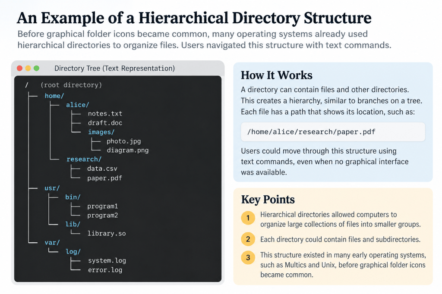This screenshot has height=294, width=442.
Task: Select the var/ directory
Action: 52,242
